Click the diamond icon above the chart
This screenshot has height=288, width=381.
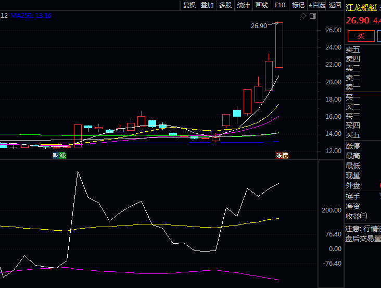(303, 16)
